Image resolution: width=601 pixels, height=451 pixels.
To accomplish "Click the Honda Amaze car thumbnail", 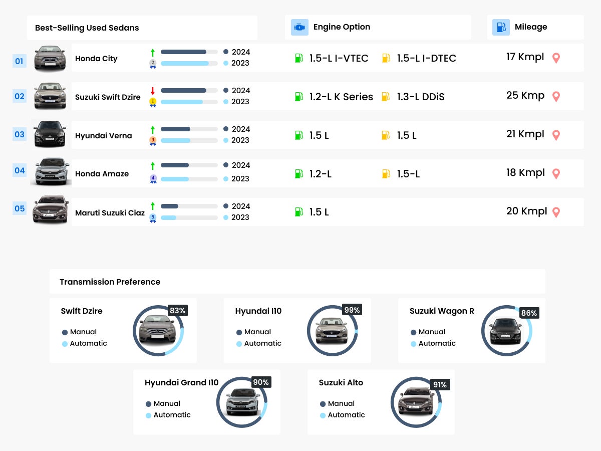I will tap(50, 172).
